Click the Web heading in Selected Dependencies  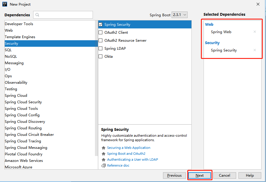point(209,25)
